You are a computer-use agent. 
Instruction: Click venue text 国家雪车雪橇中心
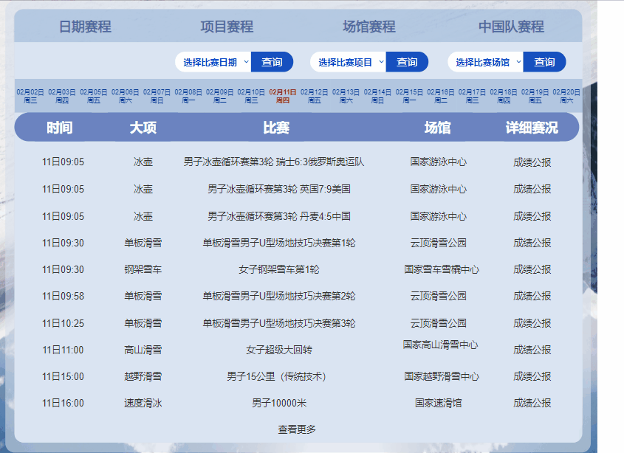tap(442, 269)
